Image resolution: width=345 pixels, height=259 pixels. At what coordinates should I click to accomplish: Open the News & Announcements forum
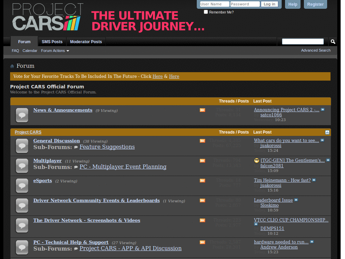pos(63,110)
